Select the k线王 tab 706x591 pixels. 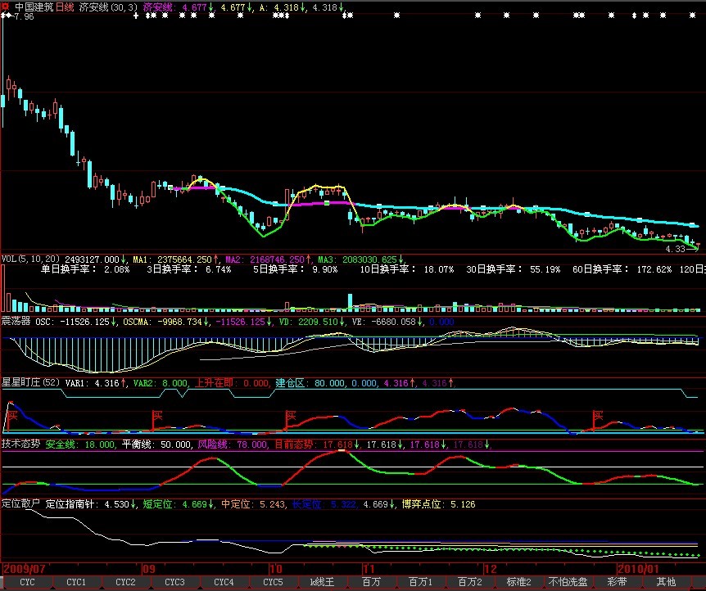[x=322, y=583]
